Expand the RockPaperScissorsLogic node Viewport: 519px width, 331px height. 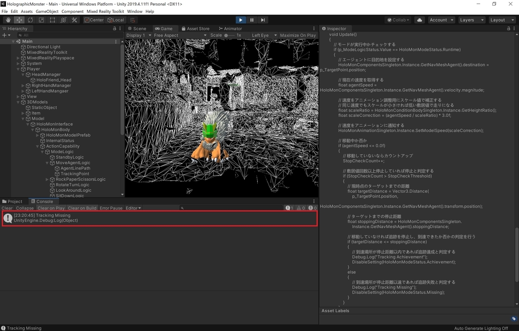point(47,179)
